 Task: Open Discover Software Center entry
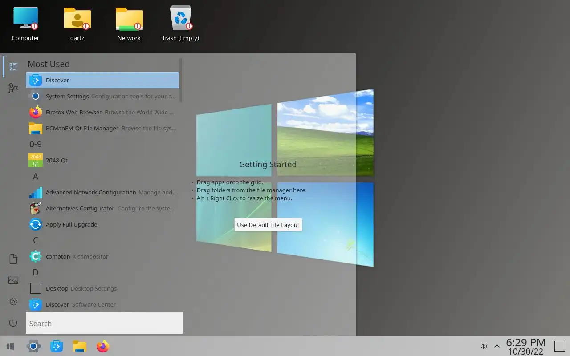click(102, 304)
